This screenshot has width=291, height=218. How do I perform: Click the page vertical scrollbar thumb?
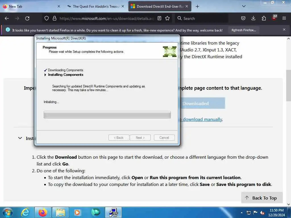288,85
